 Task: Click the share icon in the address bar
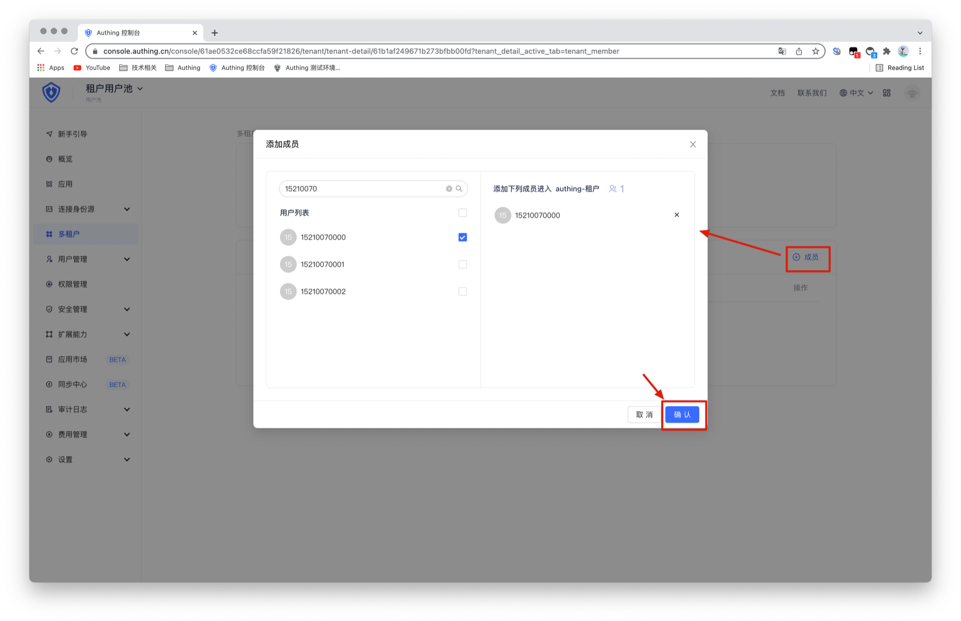coord(799,51)
